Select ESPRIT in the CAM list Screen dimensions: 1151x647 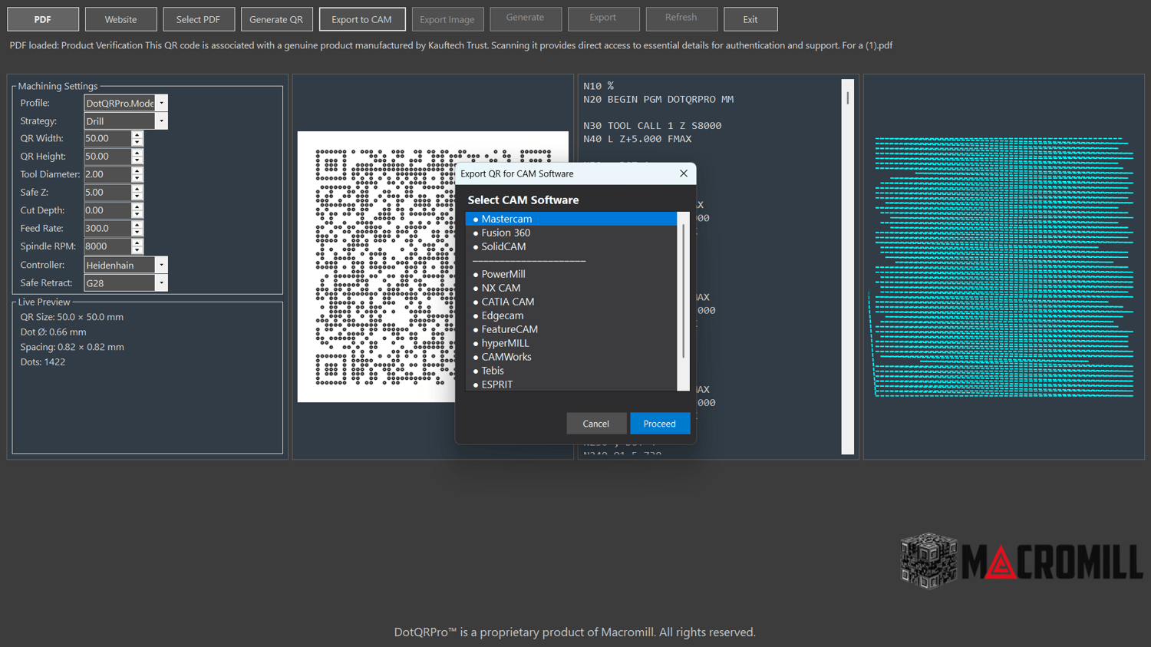coord(571,385)
